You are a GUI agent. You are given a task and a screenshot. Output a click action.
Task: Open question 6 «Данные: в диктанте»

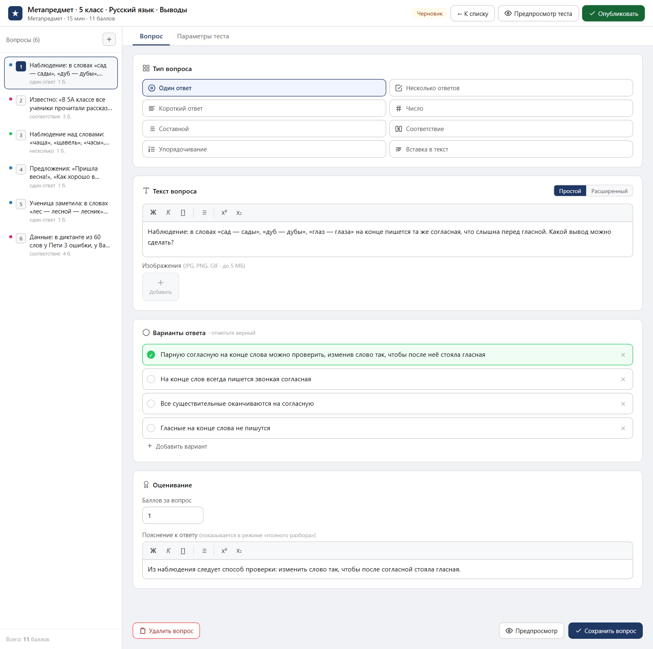coord(61,245)
